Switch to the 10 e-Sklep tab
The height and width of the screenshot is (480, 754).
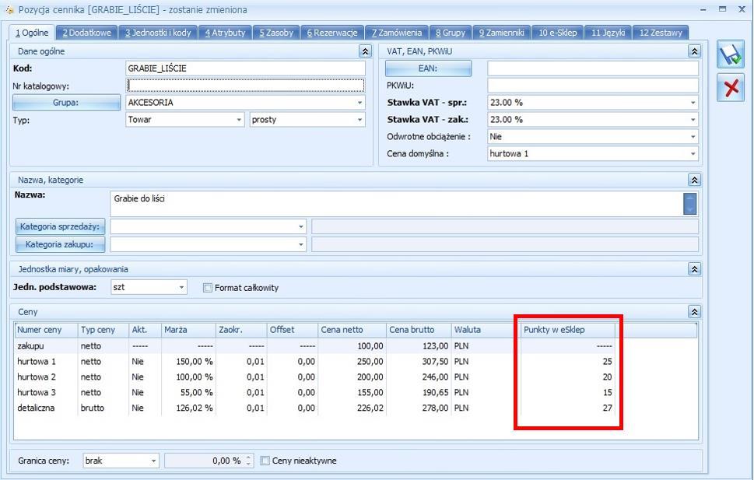coord(557,33)
